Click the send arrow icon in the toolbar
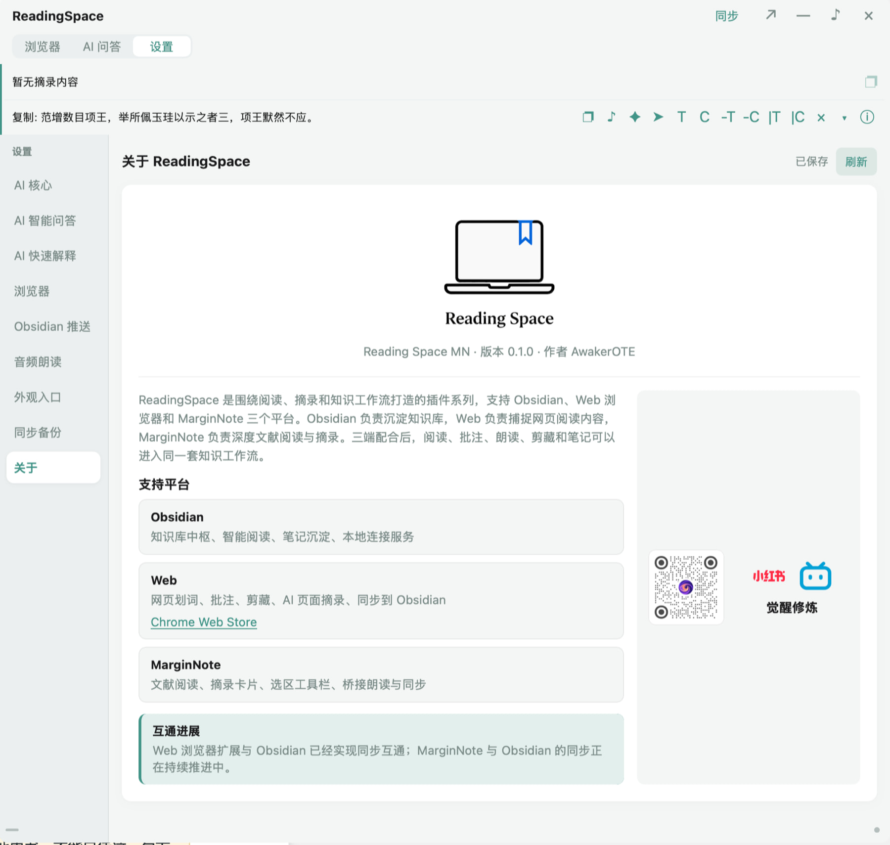890x845 pixels. 658,117
